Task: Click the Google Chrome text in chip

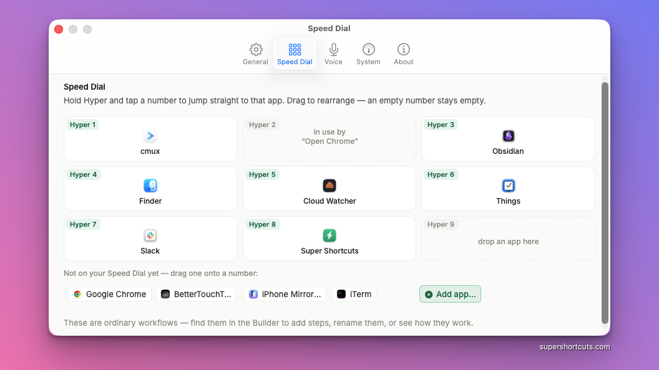Action: 116,294
